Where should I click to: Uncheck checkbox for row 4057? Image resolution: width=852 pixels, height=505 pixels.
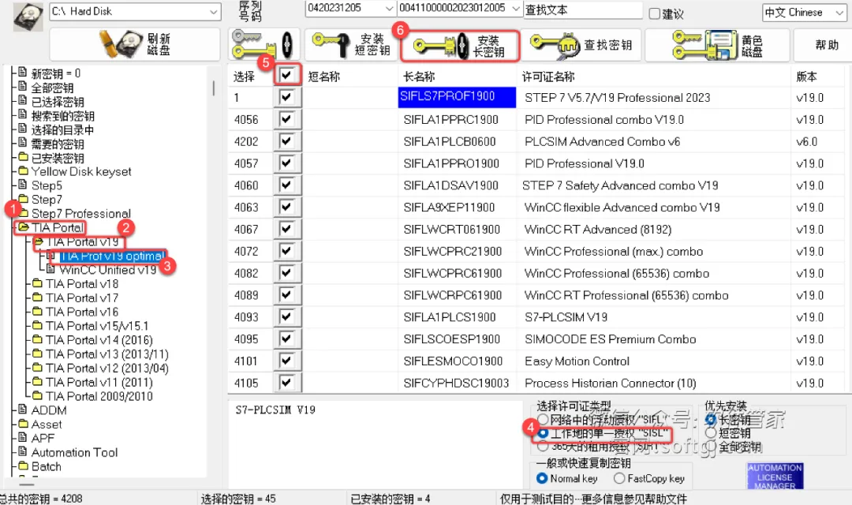[286, 163]
